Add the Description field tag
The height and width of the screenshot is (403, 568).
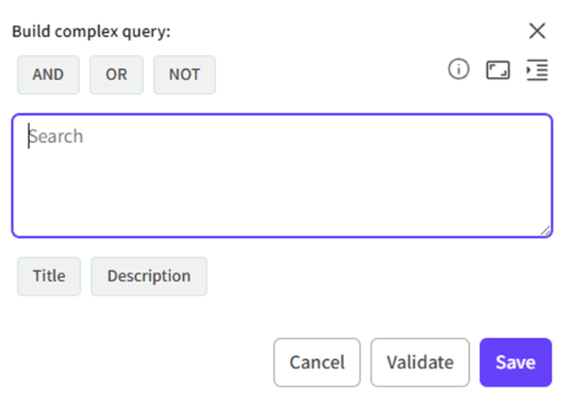tap(148, 276)
